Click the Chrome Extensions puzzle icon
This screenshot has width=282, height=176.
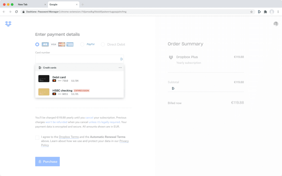point(265,12)
